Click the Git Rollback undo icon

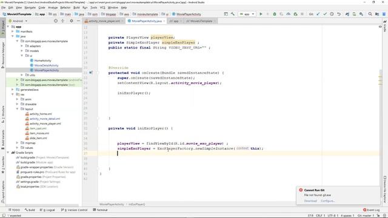(339, 14)
